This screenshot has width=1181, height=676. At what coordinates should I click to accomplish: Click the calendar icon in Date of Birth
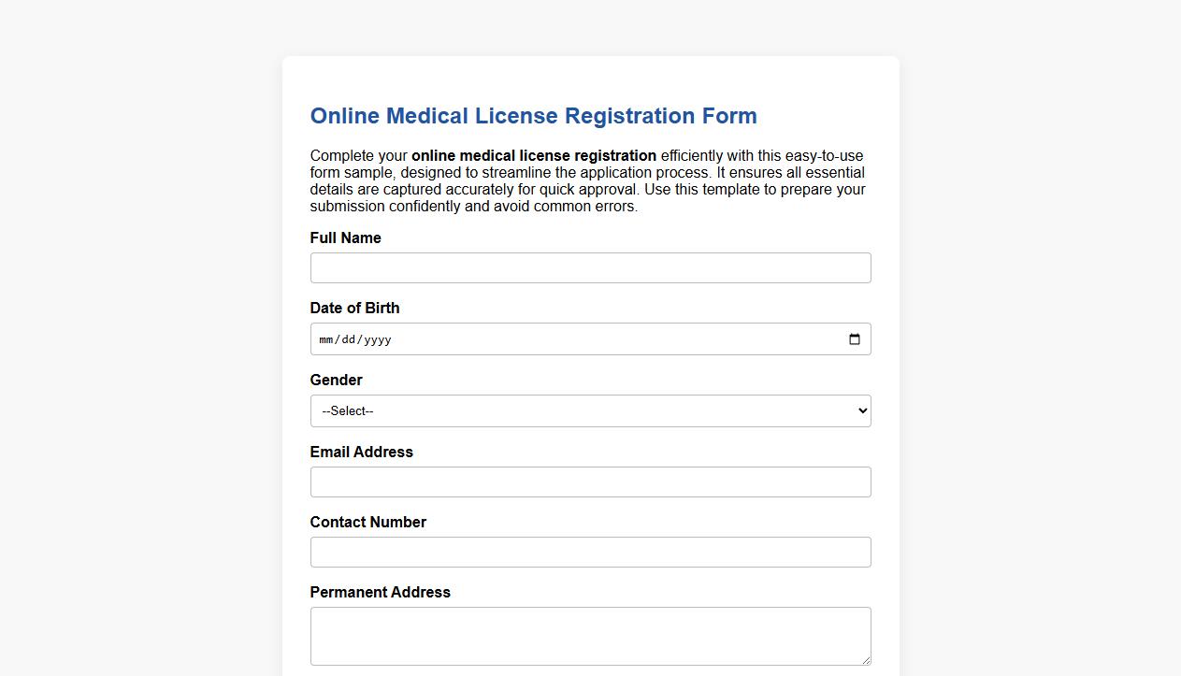854,339
